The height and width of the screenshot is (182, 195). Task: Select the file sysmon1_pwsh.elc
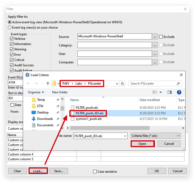[89, 119]
